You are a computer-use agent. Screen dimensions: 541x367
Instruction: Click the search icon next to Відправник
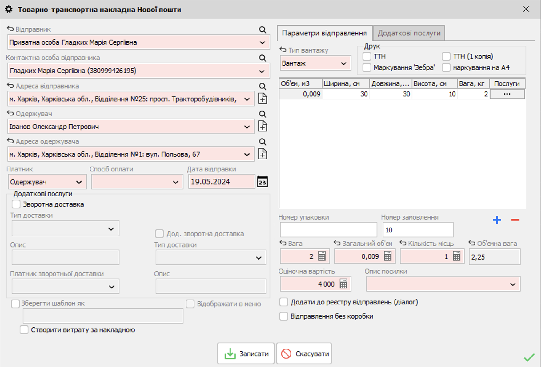pos(262,30)
